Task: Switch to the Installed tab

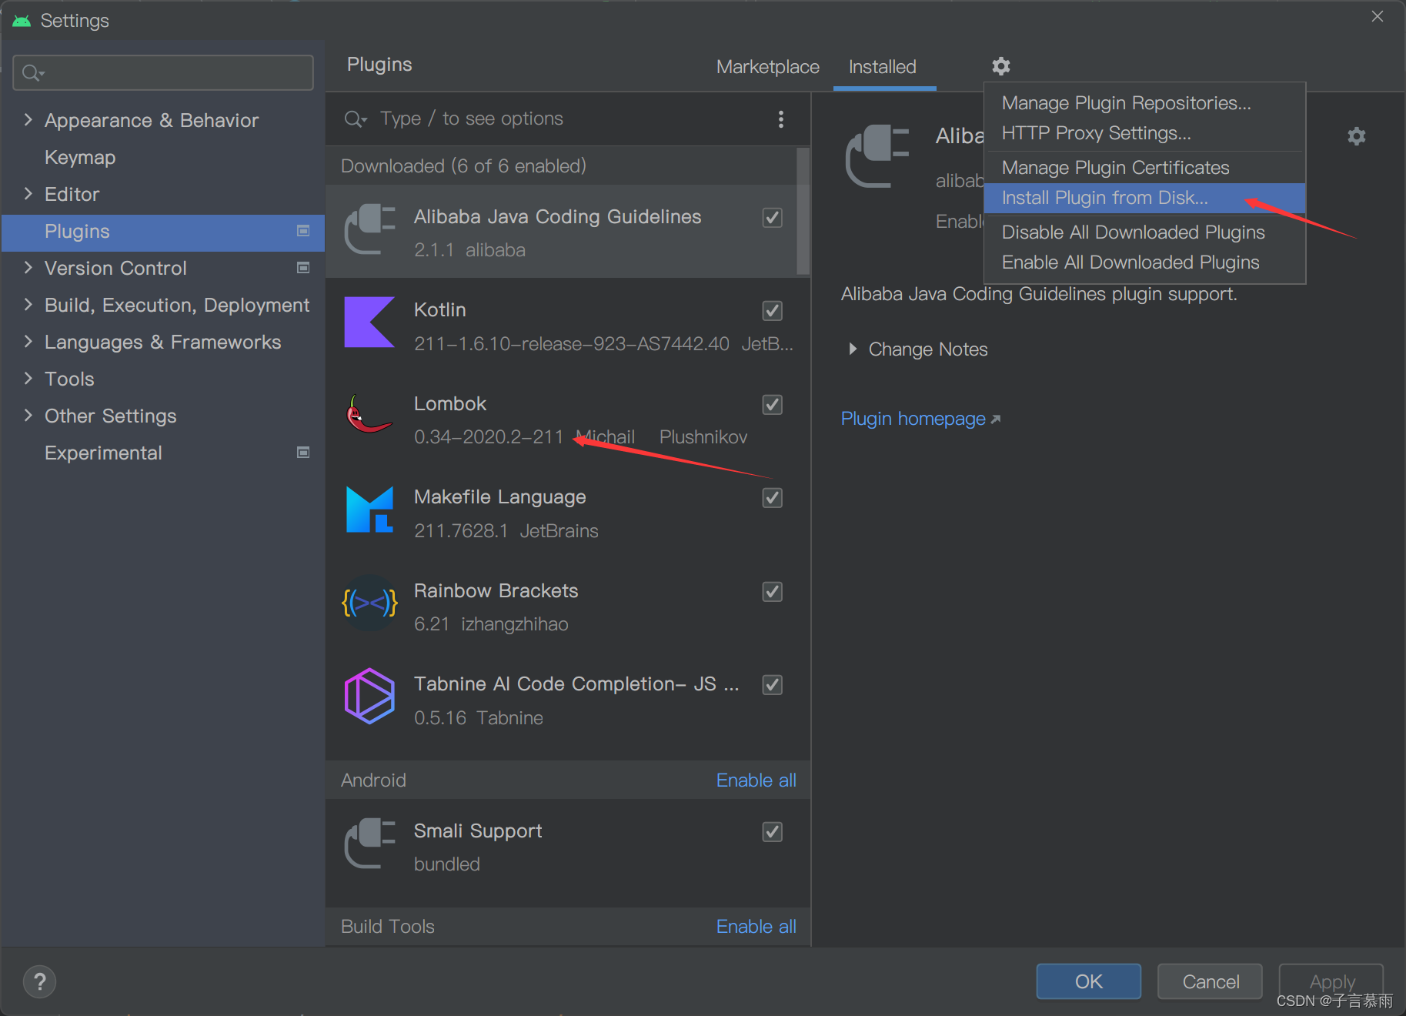Action: [883, 67]
